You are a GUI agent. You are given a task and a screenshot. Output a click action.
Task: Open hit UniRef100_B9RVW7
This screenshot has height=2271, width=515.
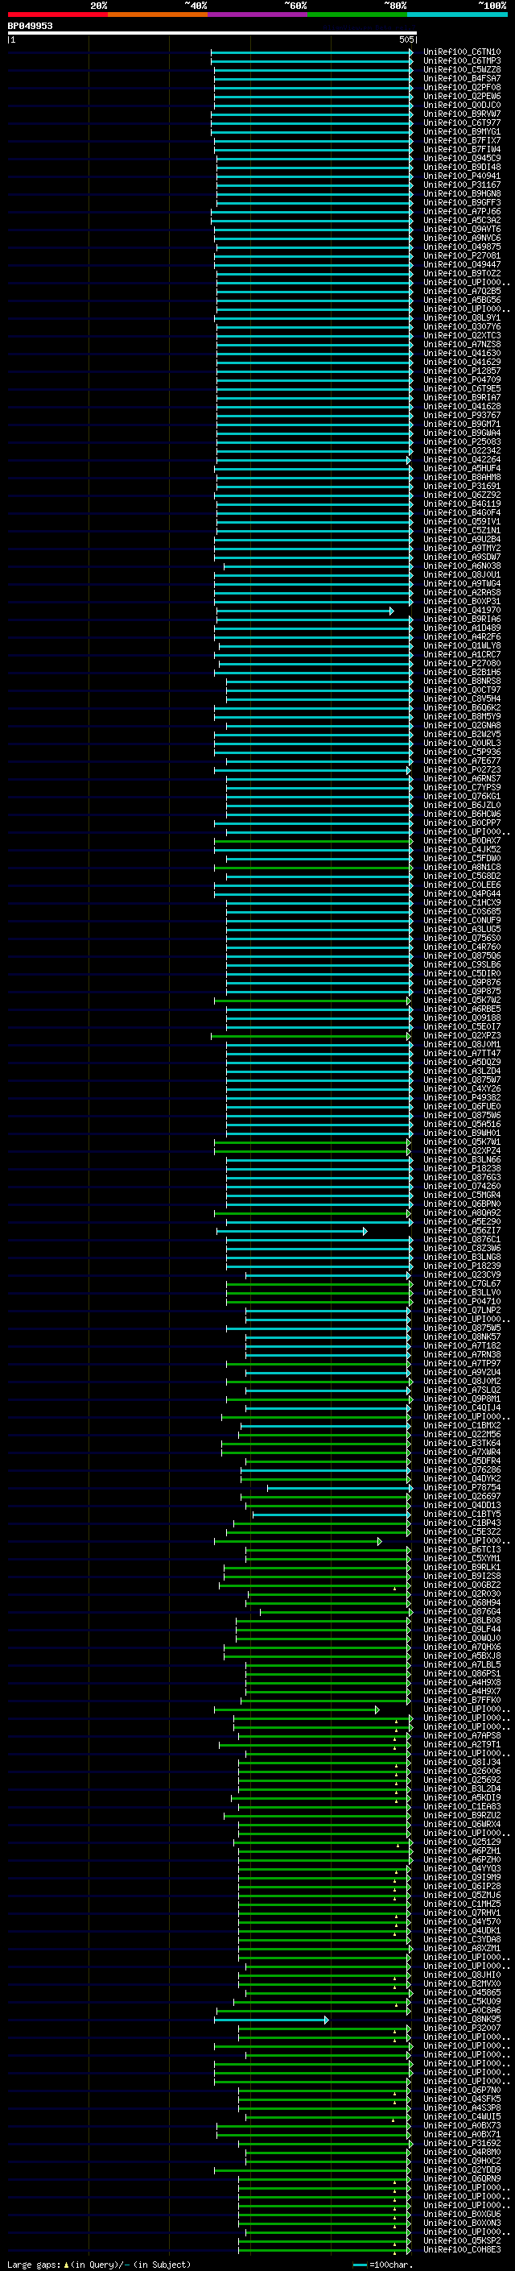tap(461, 114)
